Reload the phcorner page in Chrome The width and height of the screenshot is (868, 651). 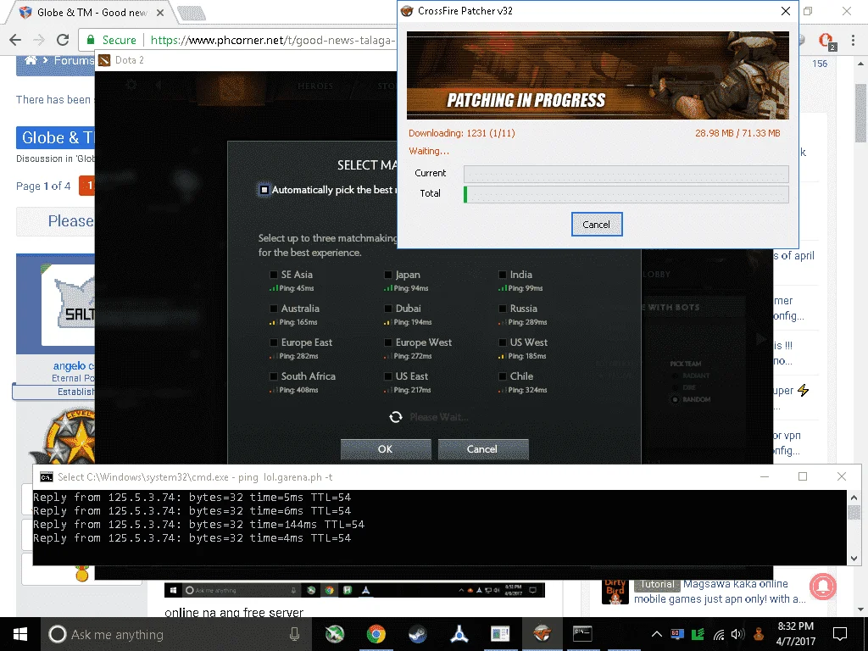63,40
